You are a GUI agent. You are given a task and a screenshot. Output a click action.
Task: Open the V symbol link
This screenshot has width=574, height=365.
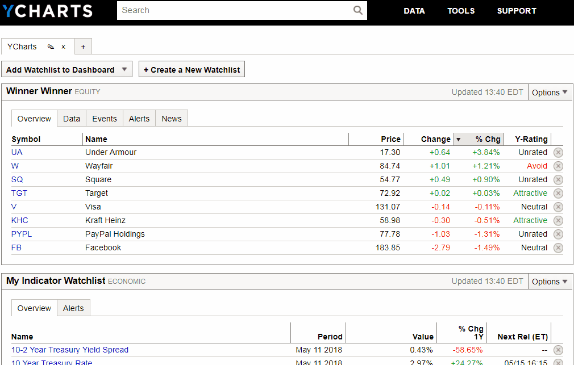click(14, 207)
